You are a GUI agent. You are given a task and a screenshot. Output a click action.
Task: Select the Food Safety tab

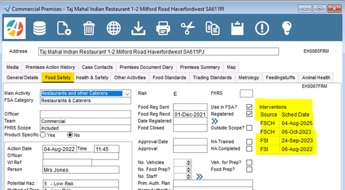pyautogui.click(x=58, y=77)
